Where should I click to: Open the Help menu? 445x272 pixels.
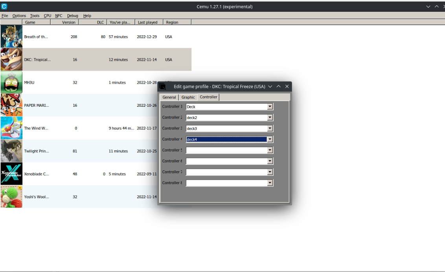click(87, 16)
